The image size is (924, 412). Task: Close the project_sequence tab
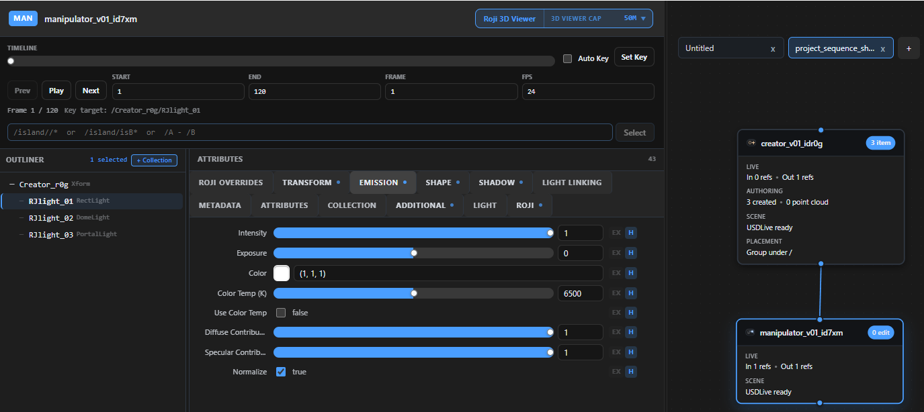click(882, 49)
